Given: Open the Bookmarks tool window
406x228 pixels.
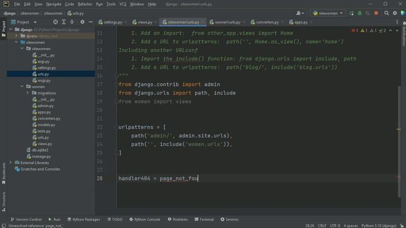Looking at the screenshot, I should click(x=4, y=174).
